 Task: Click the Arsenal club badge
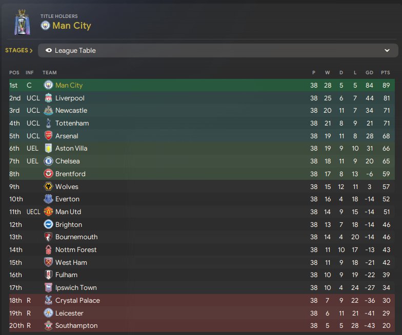[x=48, y=136]
